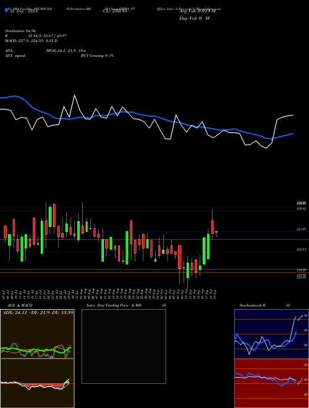Open the MACD histogram mini chart
This screenshot has width=309, height=408.
click(37, 383)
